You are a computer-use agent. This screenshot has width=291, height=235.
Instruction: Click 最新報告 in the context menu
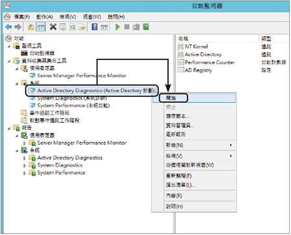coord(194,134)
